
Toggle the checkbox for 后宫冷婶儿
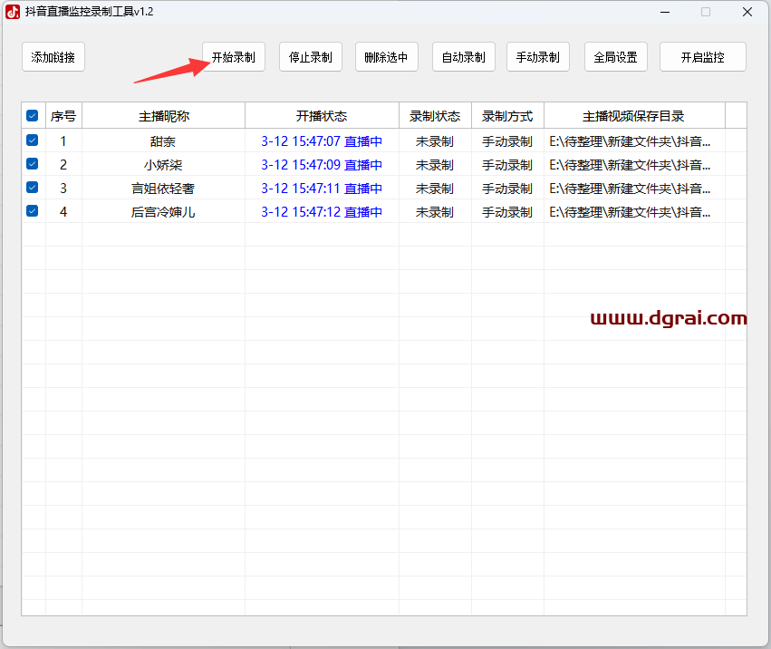click(33, 211)
